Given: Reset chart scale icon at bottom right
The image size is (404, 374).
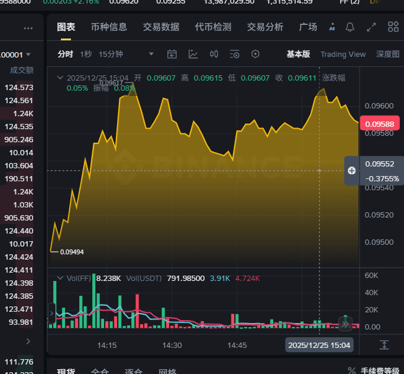Looking at the screenshot, I should pyautogui.click(x=384, y=345).
